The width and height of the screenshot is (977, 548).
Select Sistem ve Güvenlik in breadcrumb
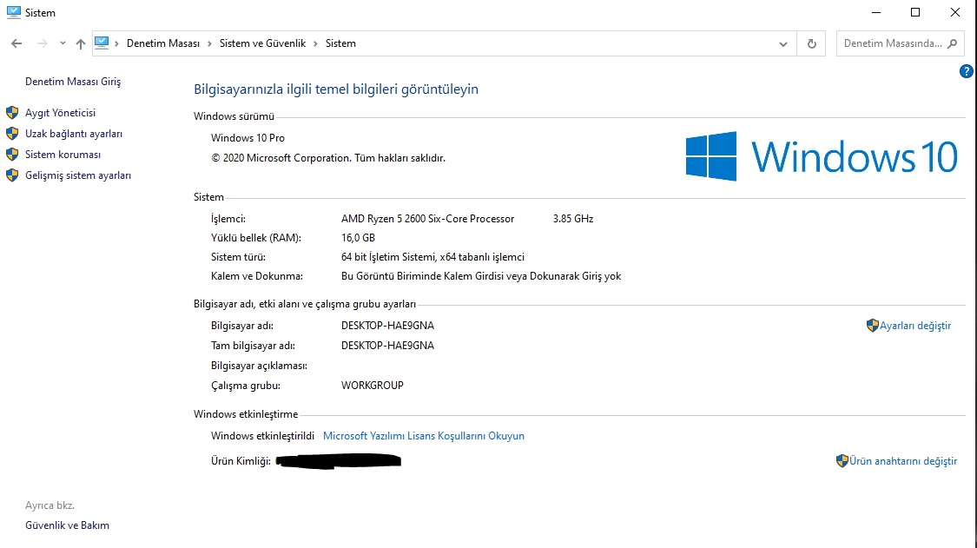(262, 43)
